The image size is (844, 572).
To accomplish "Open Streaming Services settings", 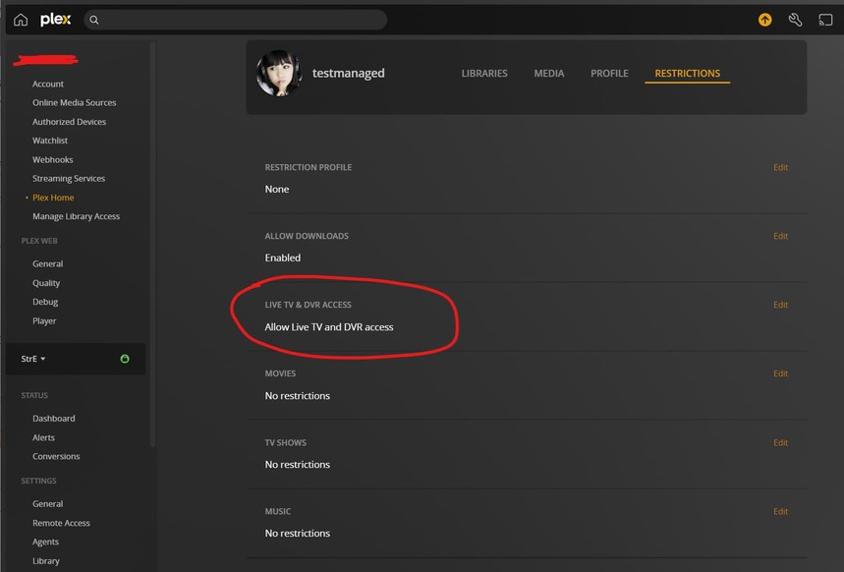I will [x=69, y=178].
